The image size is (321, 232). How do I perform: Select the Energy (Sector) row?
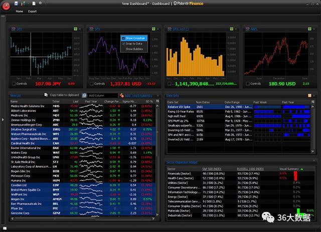tap(241, 197)
